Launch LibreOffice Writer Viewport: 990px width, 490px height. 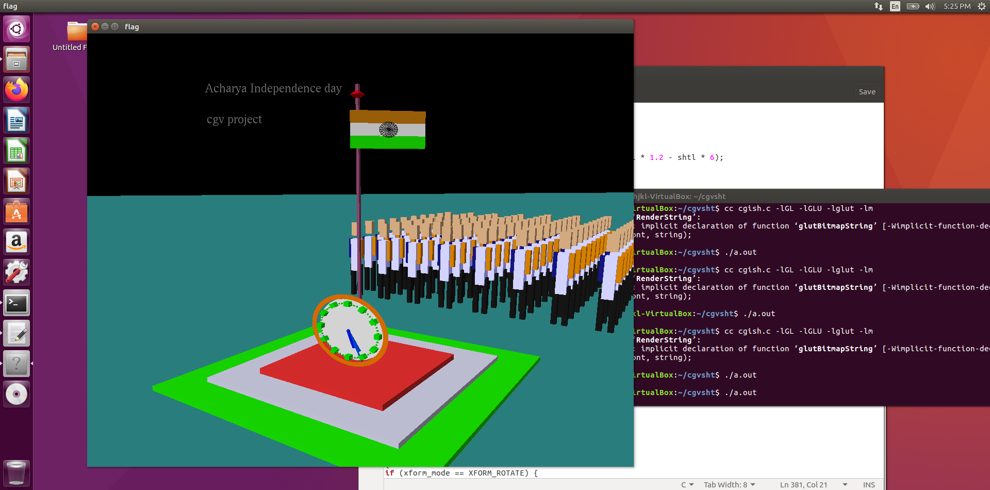pos(16,120)
